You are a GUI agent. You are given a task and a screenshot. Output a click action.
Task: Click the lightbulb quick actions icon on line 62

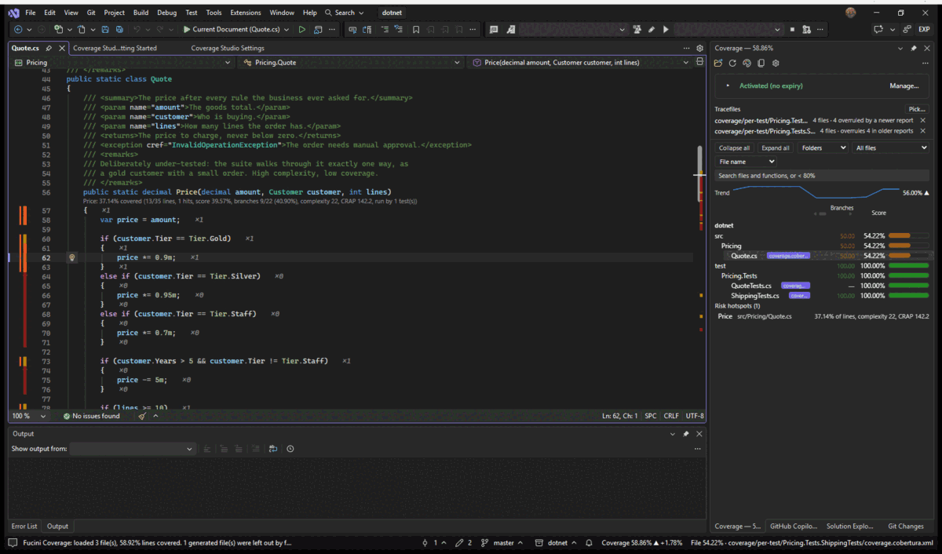coord(72,257)
